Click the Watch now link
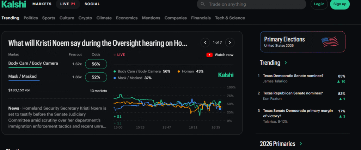Viewport: 361px width, 150px height. click(224, 55)
